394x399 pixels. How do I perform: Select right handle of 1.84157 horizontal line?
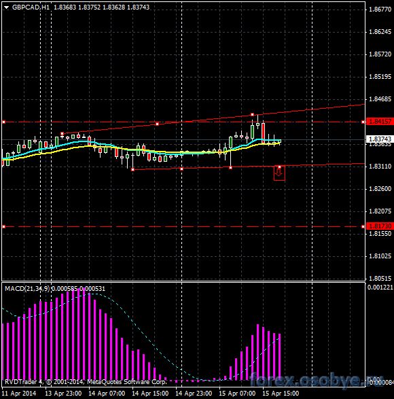pos(363,122)
